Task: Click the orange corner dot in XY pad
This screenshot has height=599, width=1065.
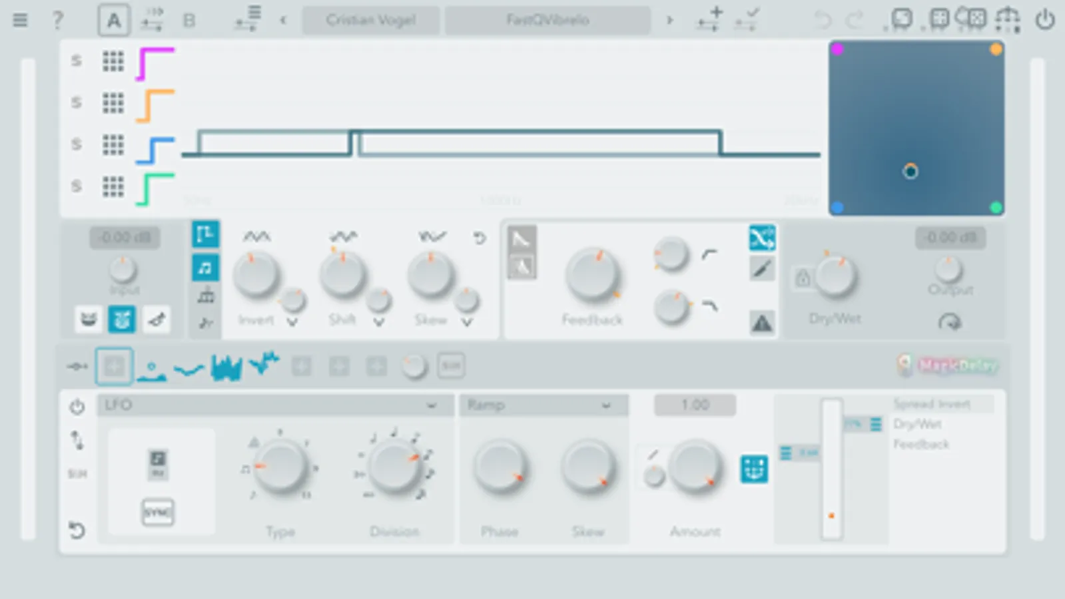Action: click(x=996, y=49)
